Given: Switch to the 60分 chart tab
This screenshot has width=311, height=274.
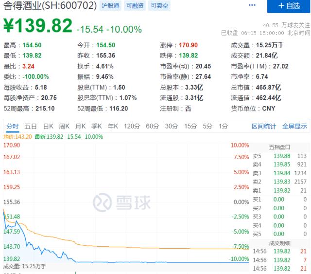Looking at the screenshot, I should tap(153, 126).
